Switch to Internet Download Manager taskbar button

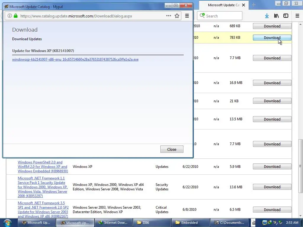114,223
